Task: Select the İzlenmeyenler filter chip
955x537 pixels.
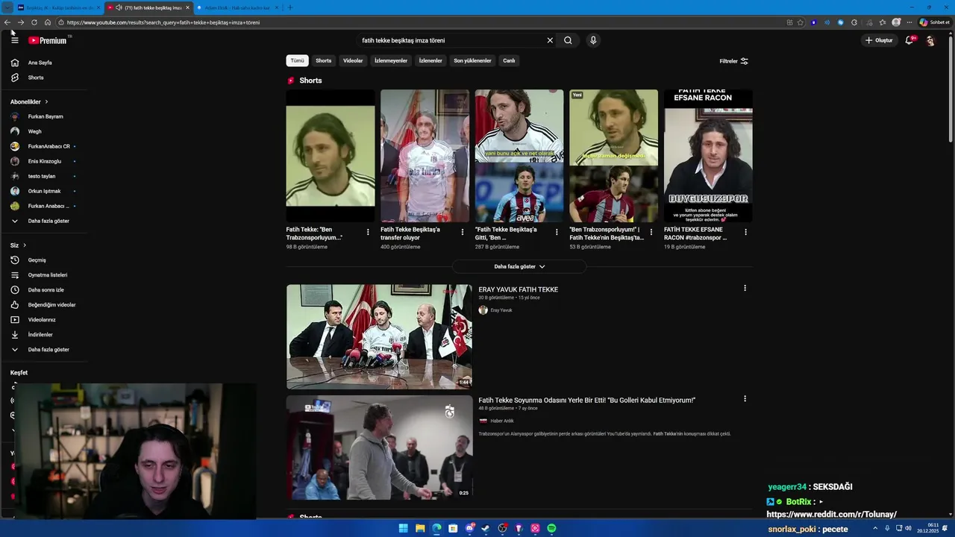Action: tap(391, 60)
